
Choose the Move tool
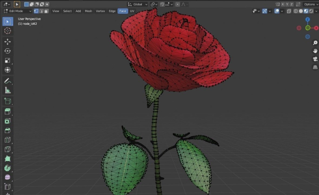click(x=8, y=41)
